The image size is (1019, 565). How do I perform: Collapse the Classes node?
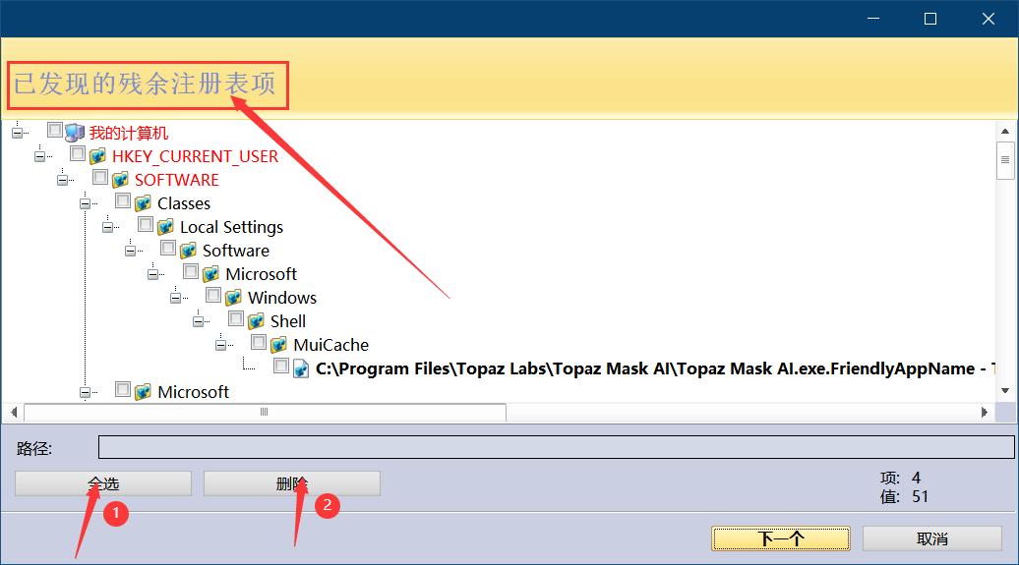[x=86, y=204]
